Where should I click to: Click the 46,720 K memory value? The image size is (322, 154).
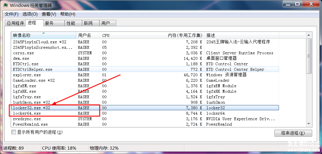pos(193,75)
